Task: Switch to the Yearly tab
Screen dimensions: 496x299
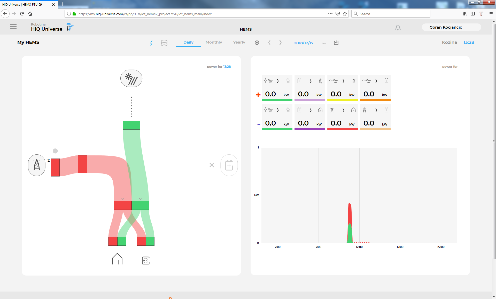Action: [239, 42]
